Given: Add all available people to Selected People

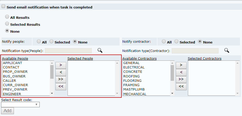Looking at the screenshot, I should tap(61, 79).
